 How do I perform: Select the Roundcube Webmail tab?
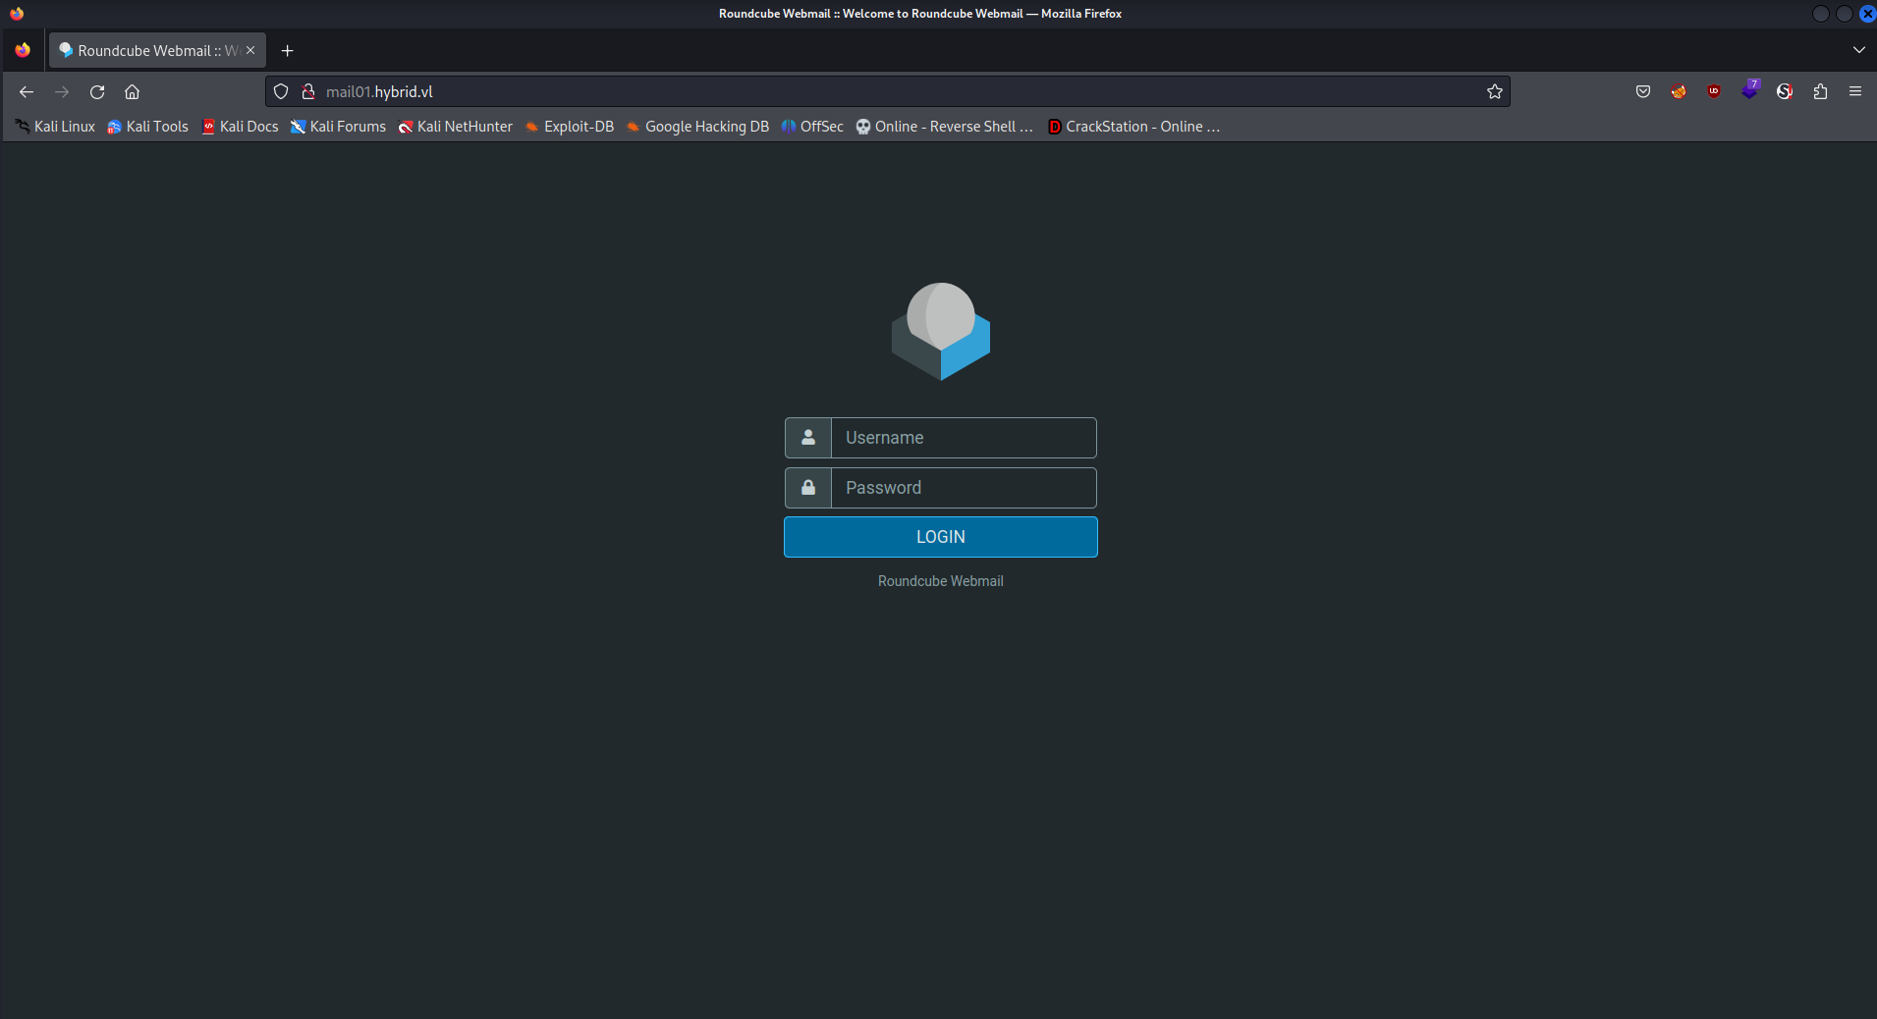pyautogui.click(x=147, y=50)
